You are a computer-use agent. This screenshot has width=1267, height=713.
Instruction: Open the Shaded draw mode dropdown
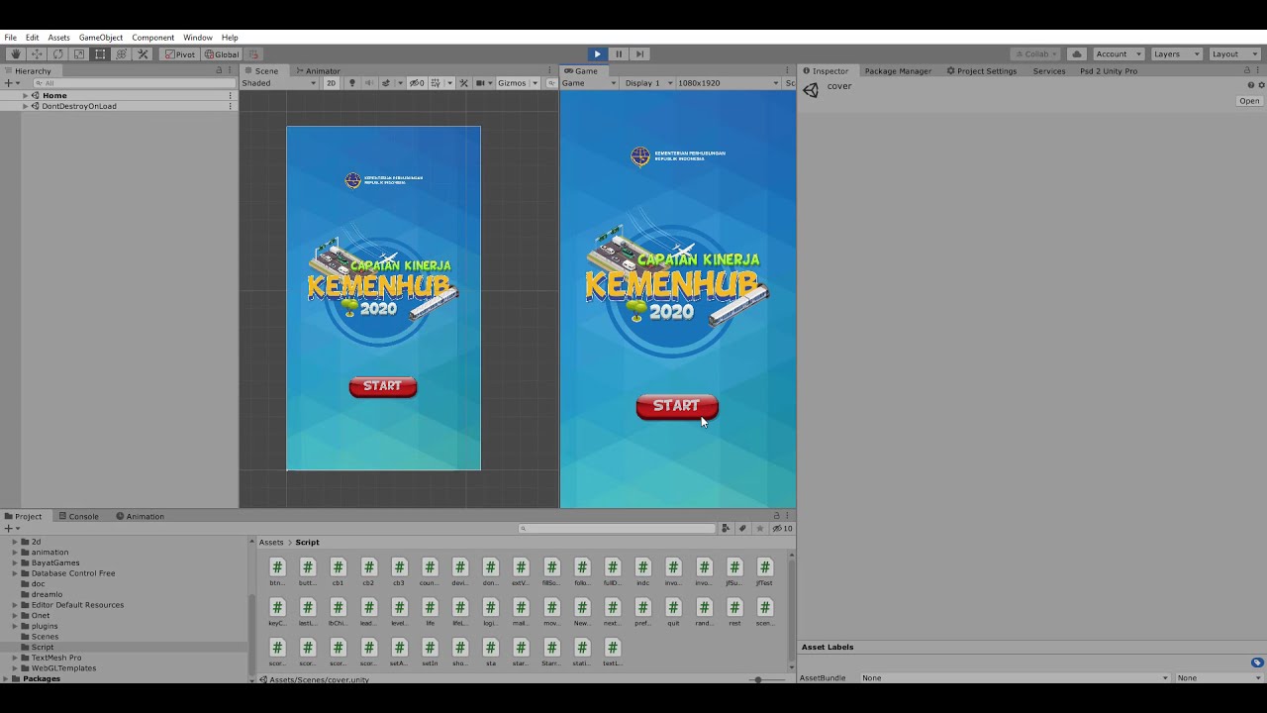[279, 83]
